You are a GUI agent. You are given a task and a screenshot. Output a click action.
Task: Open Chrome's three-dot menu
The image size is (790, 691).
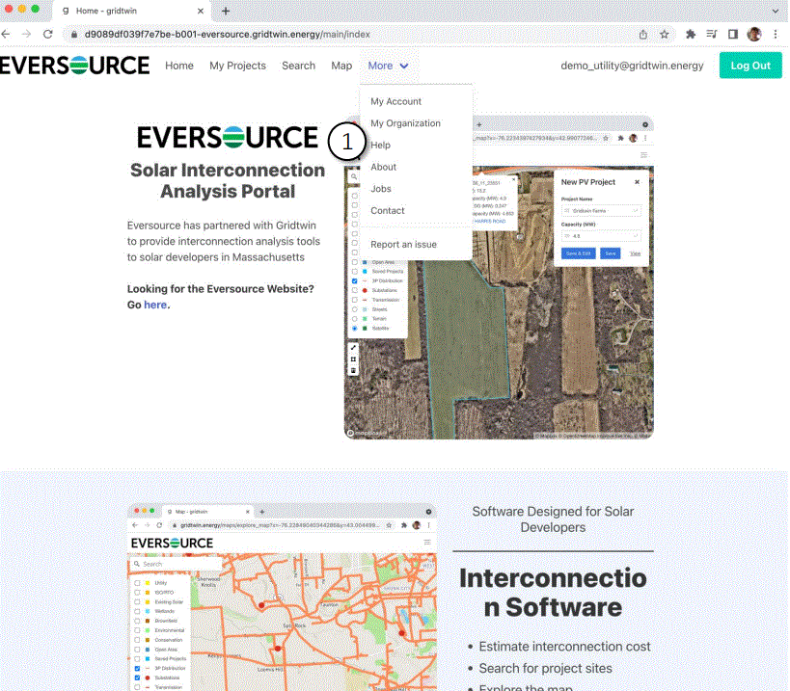pos(776,33)
